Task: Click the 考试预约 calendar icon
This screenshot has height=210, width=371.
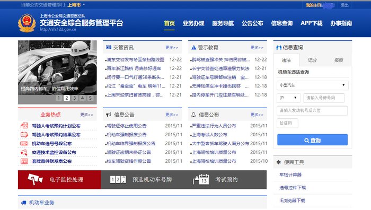Action: [x=201, y=179]
